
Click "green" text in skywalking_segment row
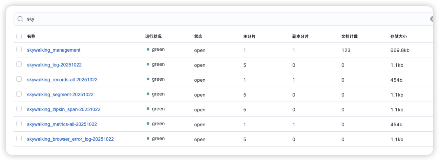[158, 94]
